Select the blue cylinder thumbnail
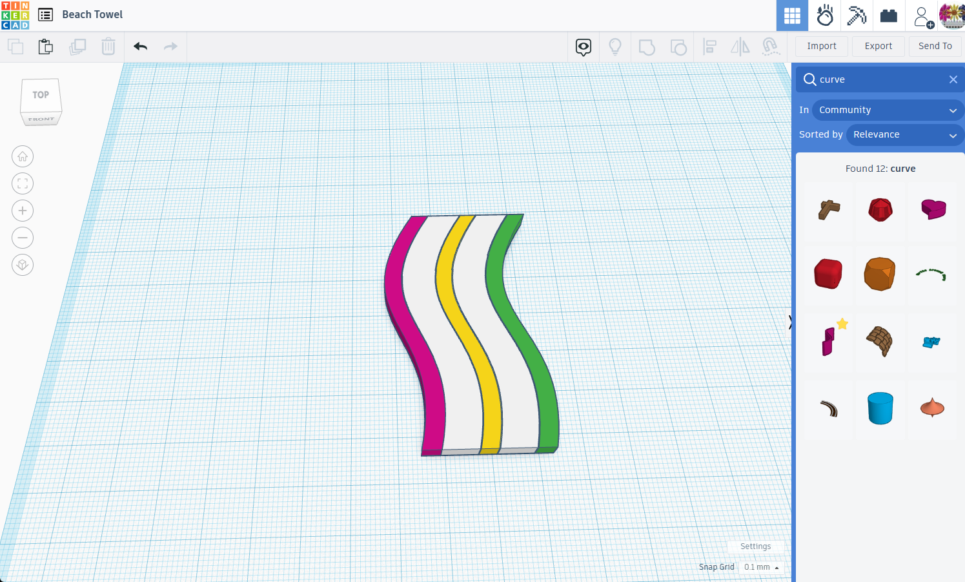The height and width of the screenshot is (582, 965). coord(880,408)
